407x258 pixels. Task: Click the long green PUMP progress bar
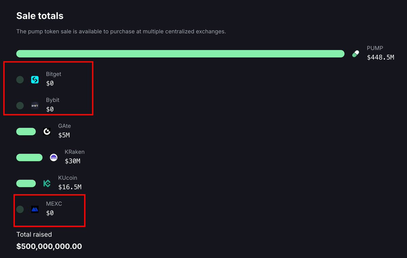[180, 54]
